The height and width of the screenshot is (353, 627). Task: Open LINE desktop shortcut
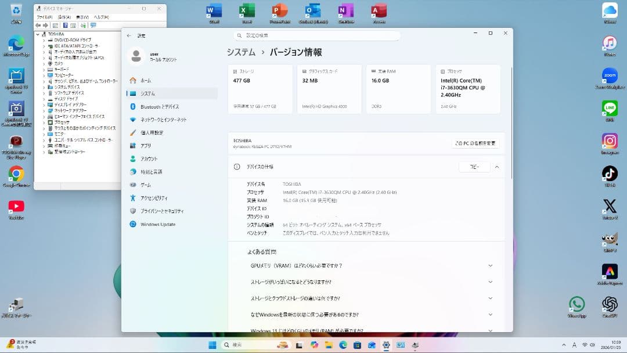coord(610,111)
